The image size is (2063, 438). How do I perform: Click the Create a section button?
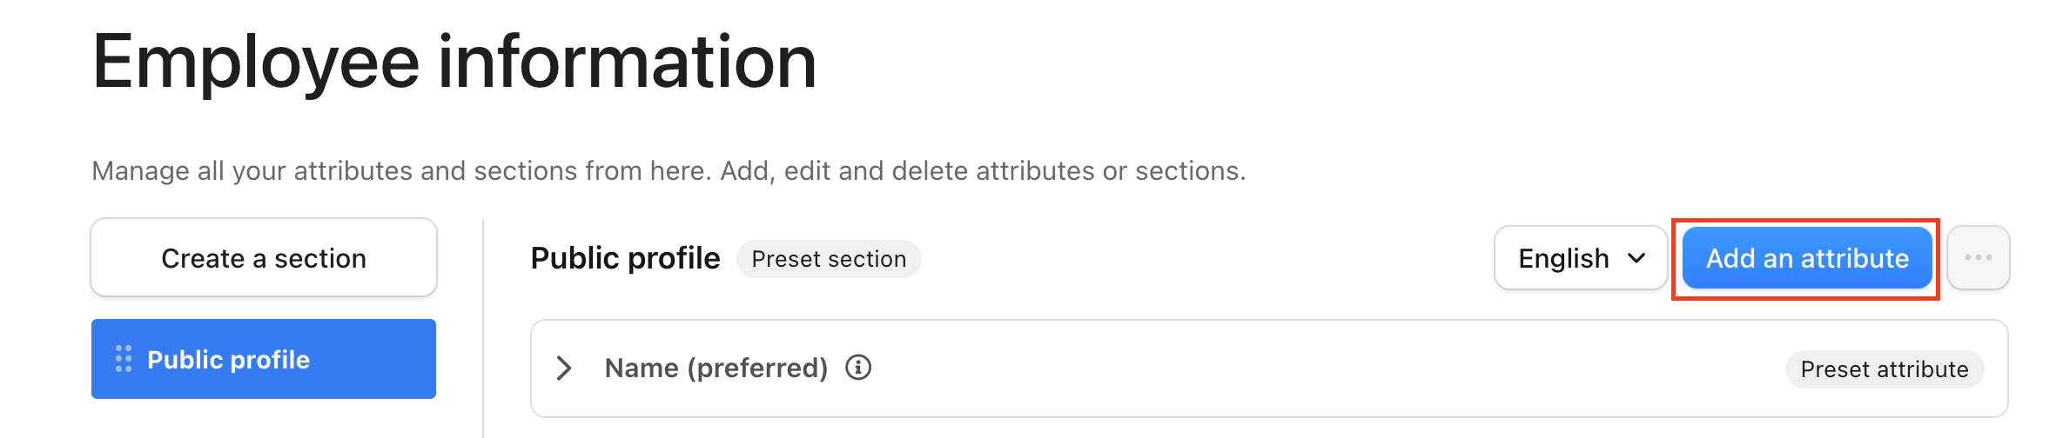pos(264,258)
